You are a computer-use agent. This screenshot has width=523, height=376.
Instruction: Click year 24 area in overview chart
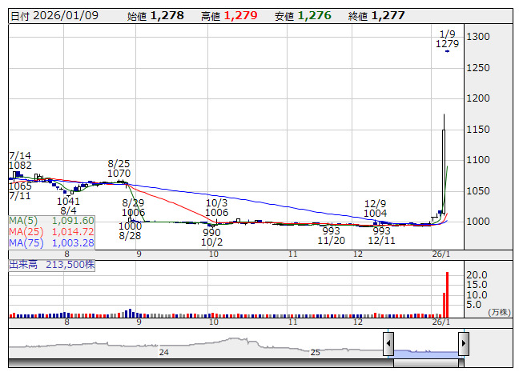163,352
